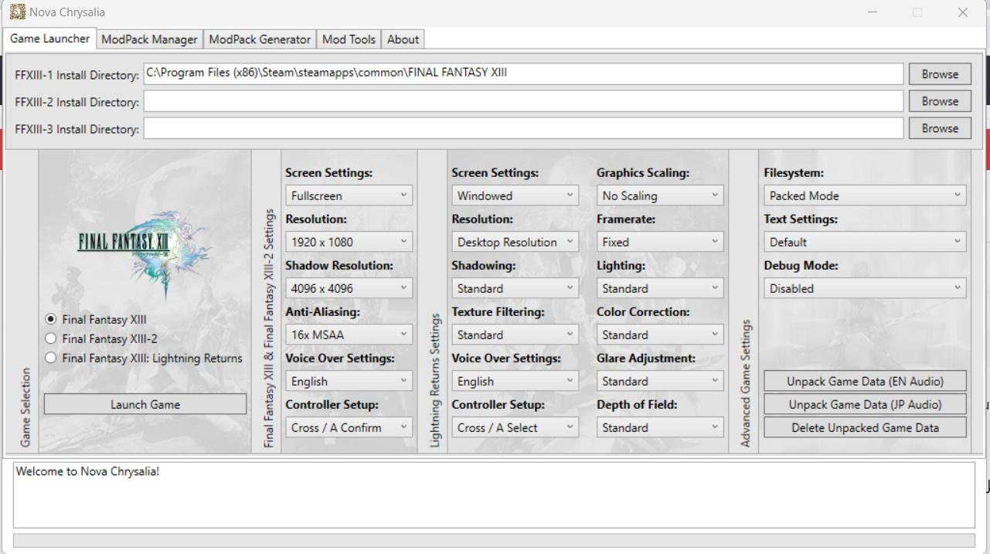Open the Mod Tools tab
Screen dimensions: 990x554
(x=349, y=39)
